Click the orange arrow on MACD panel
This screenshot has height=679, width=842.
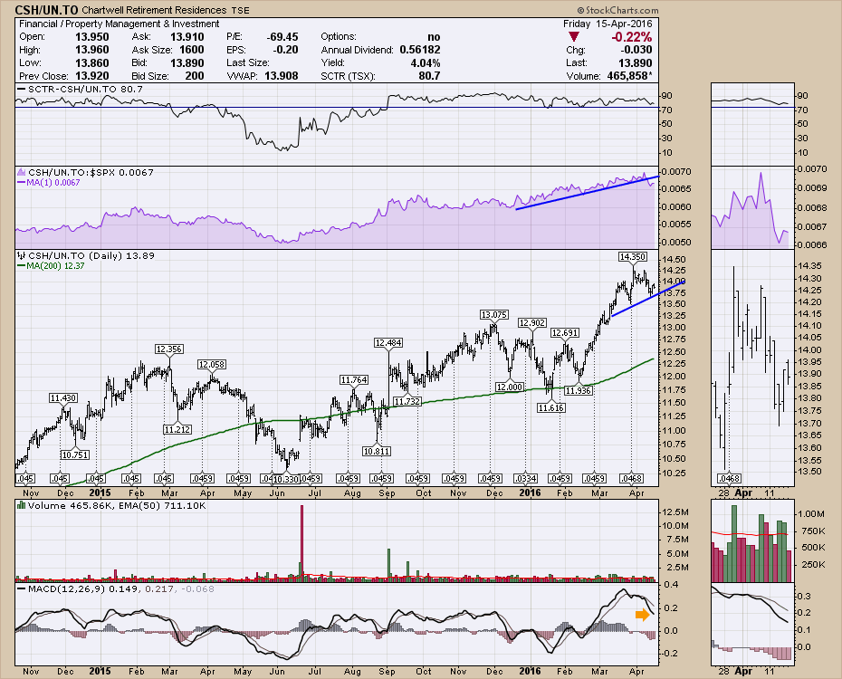[642, 615]
